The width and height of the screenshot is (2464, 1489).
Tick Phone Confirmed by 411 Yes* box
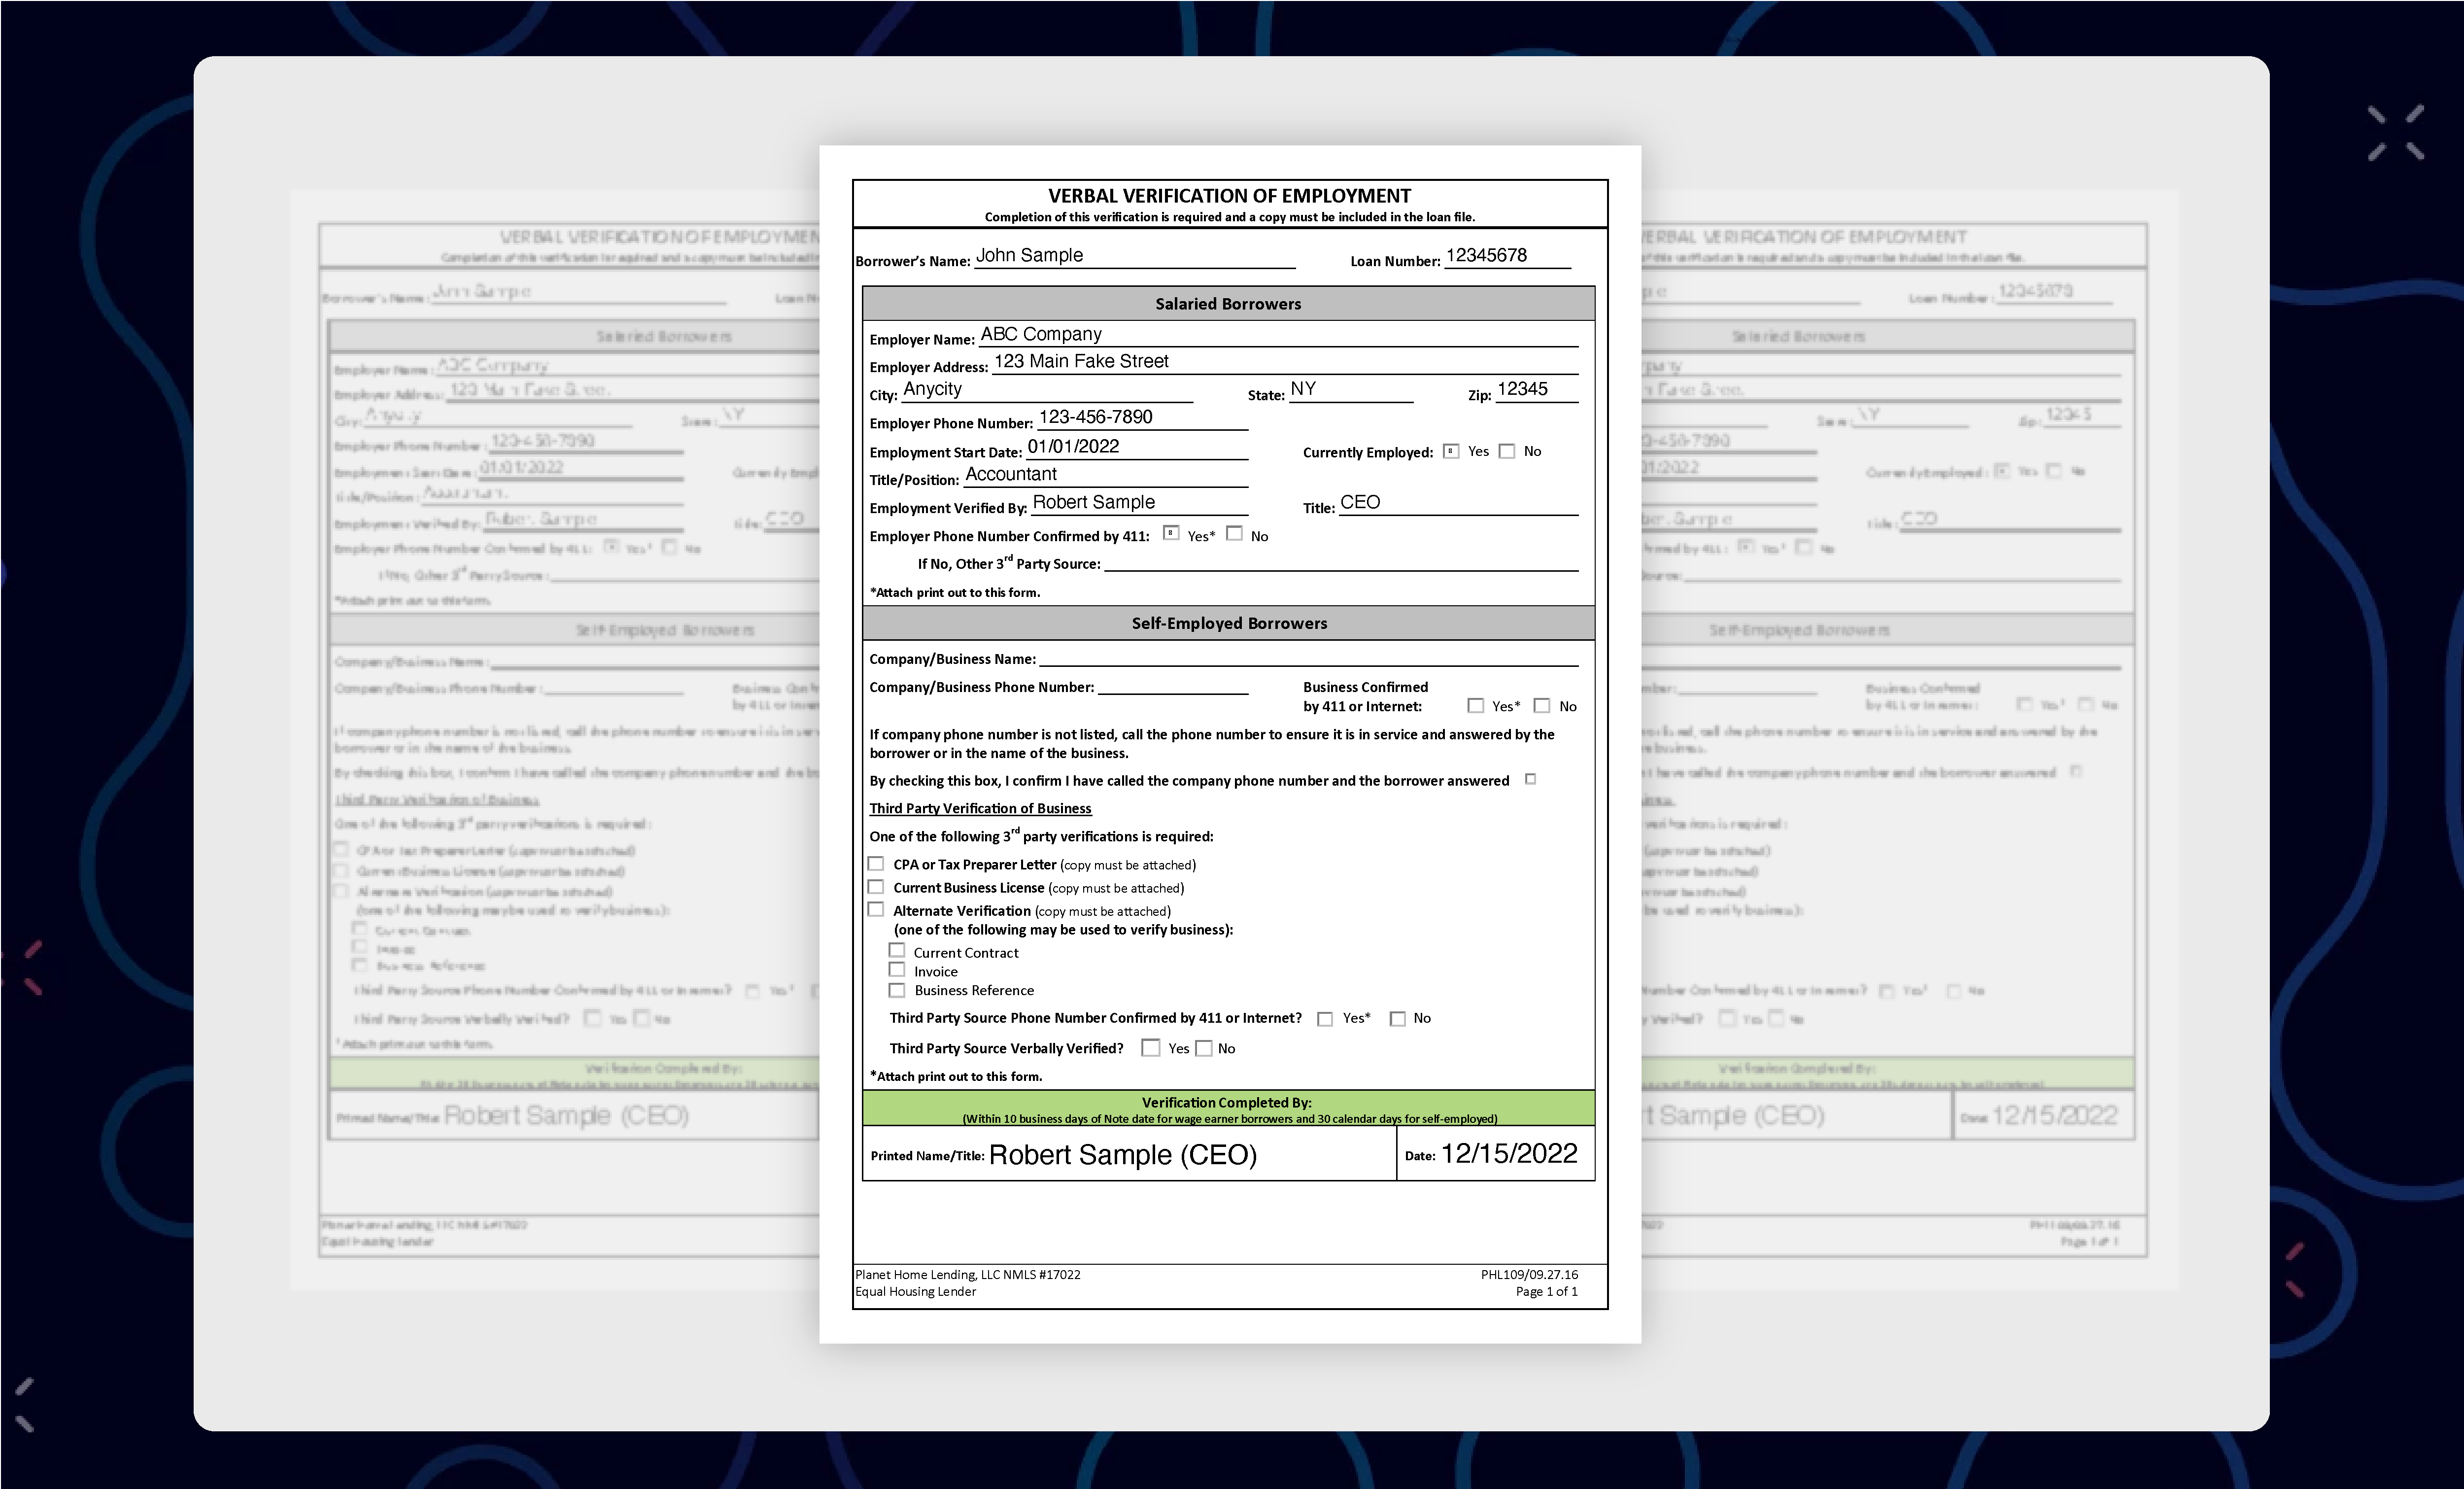tap(1171, 534)
